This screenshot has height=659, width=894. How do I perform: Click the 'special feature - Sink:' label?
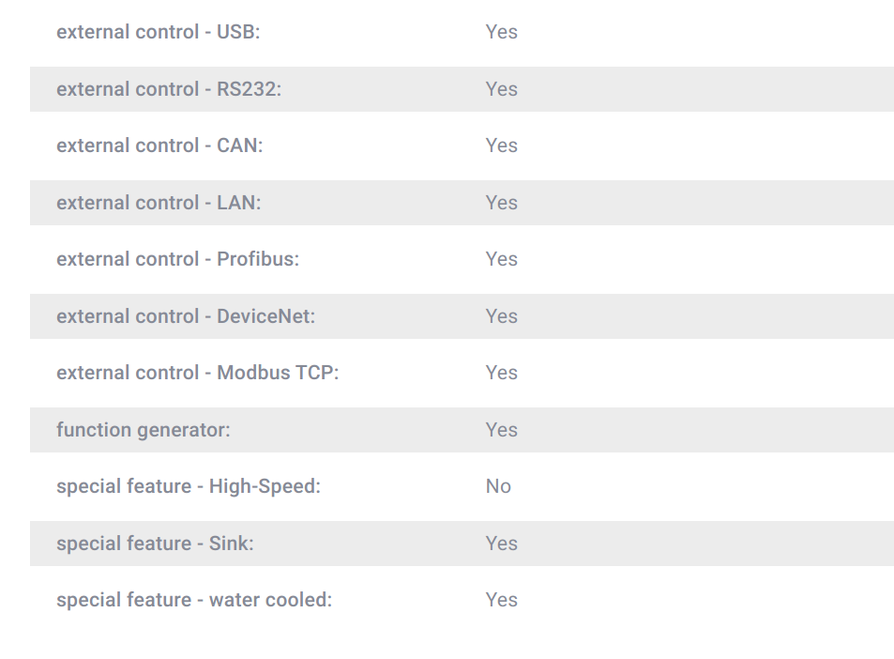click(155, 544)
